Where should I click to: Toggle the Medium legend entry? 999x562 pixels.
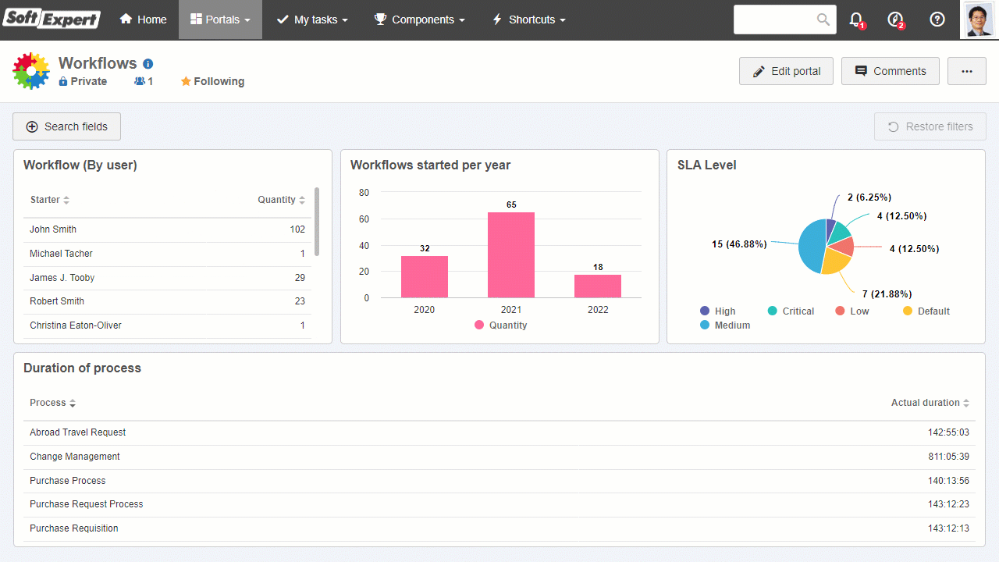pyautogui.click(x=725, y=325)
